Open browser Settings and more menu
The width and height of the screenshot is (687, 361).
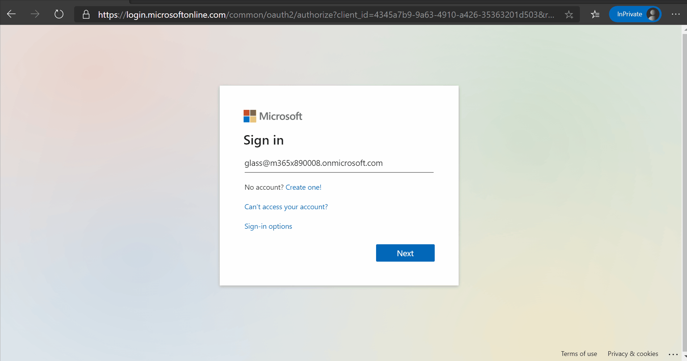coord(675,14)
